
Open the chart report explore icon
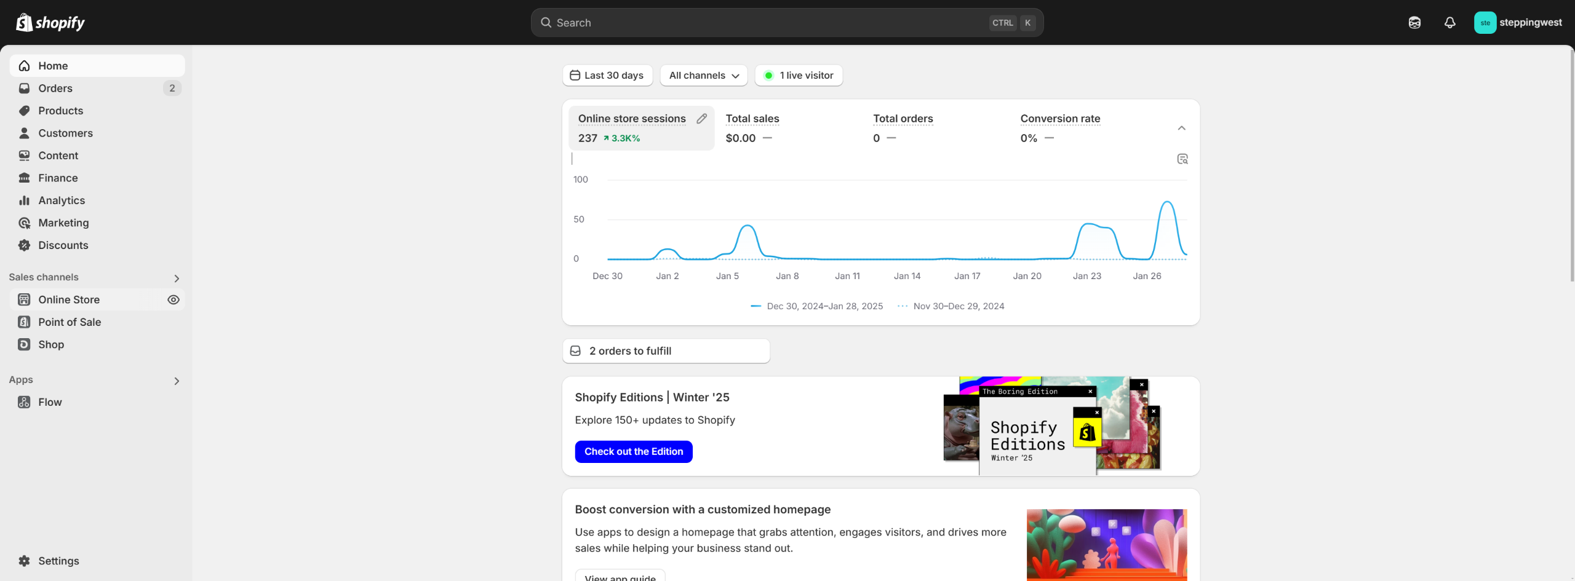click(x=1182, y=159)
